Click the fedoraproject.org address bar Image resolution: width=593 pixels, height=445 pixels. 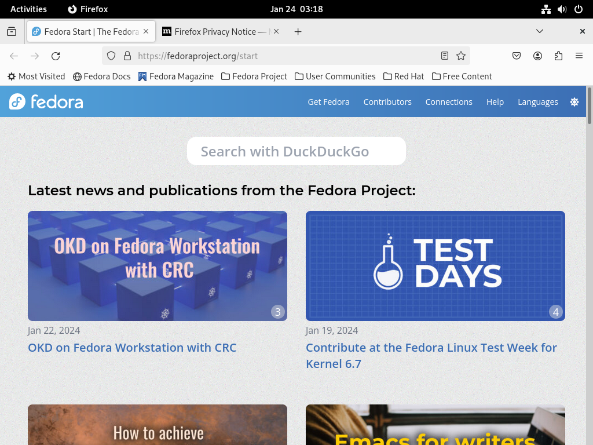(286, 56)
